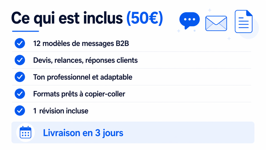The width and height of the screenshot is (266, 150).
Task: Click the "Livraison en 3 jours" text
Action: pyautogui.click(x=83, y=133)
